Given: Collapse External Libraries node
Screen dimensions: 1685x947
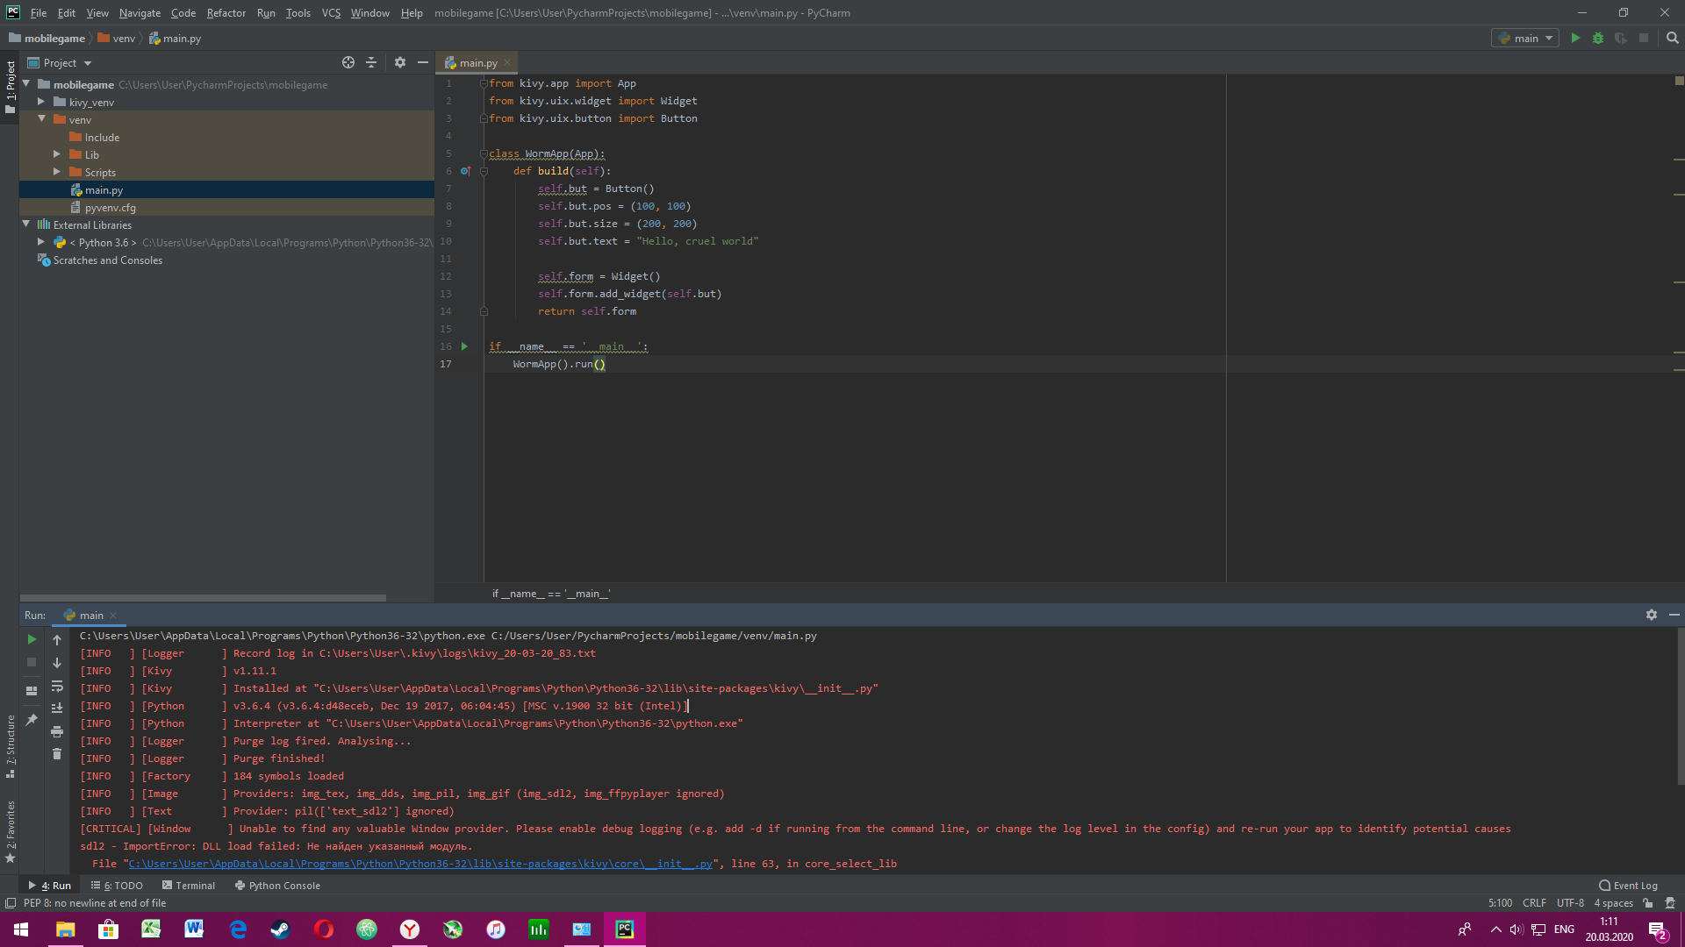Looking at the screenshot, I should coord(26,224).
